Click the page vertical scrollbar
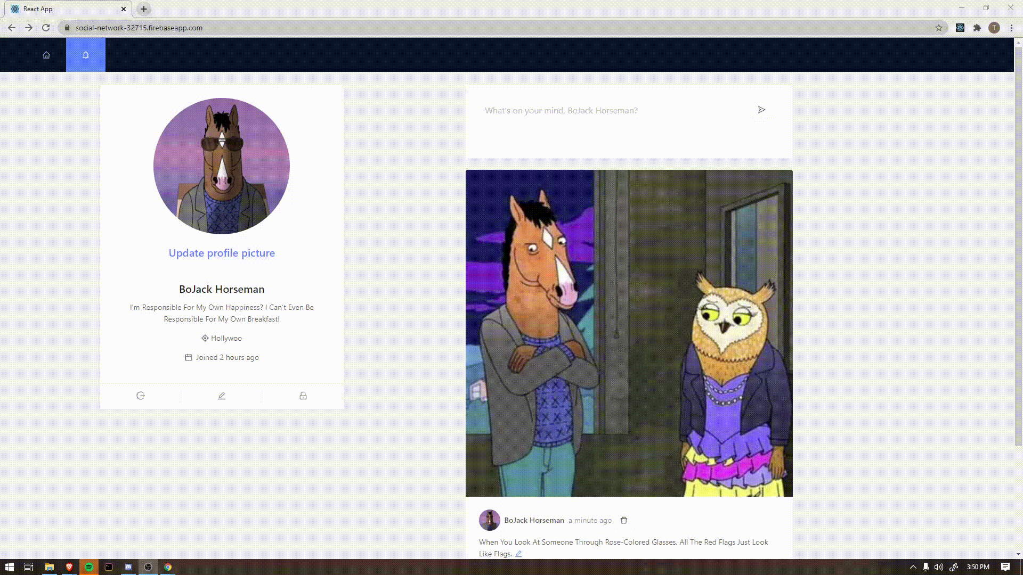Image resolution: width=1023 pixels, height=575 pixels. pyautogui.click(x=1018, y=245)
